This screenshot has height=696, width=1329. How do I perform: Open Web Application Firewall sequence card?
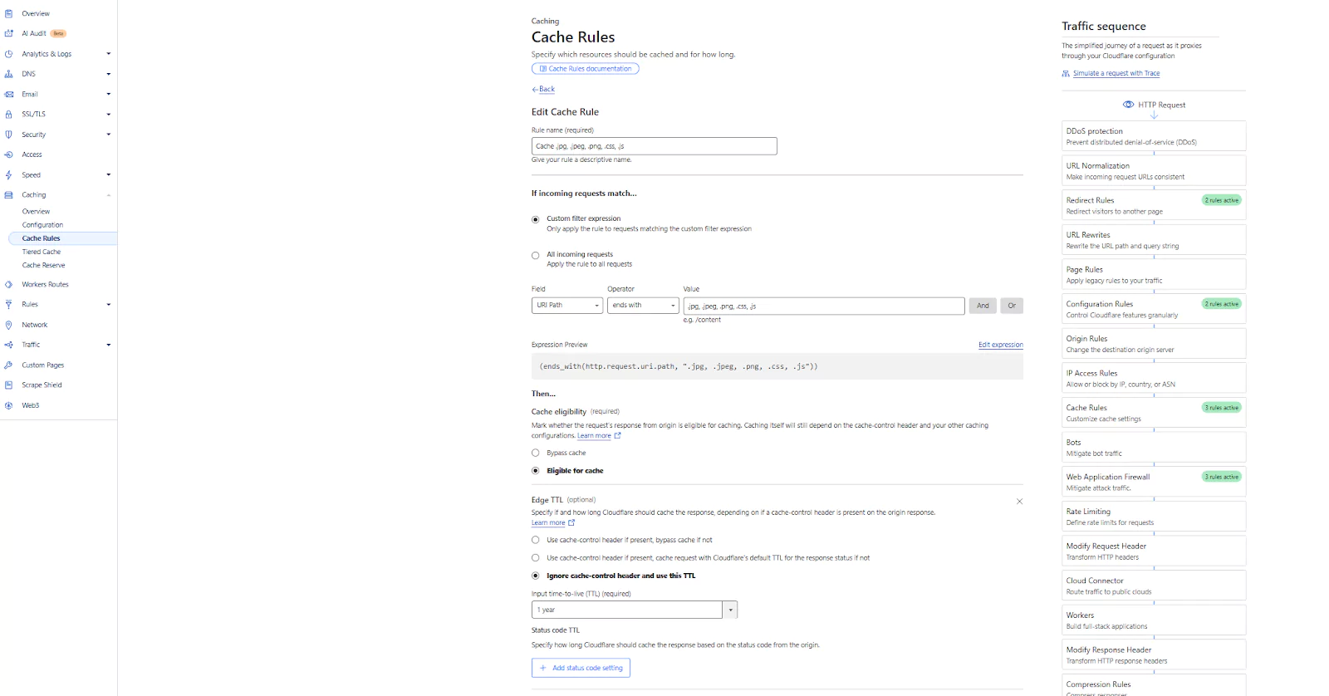pyautogui.click(x=1154, y=482)
